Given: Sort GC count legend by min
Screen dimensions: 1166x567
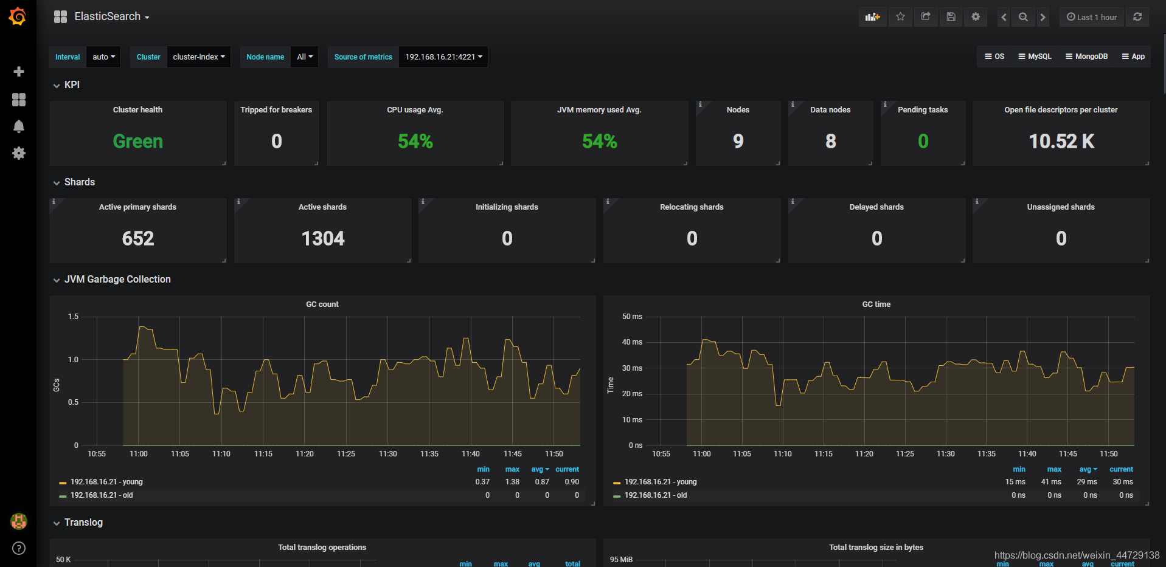Looking at the screenshot, I should click(483, 469).
